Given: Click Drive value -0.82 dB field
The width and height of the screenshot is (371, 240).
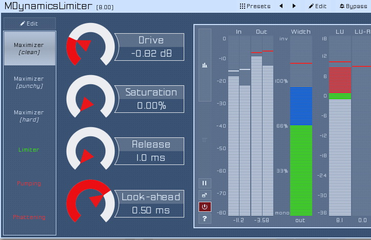Looking at the screenshot, I should pyautogui.click(x=151, y=54).
